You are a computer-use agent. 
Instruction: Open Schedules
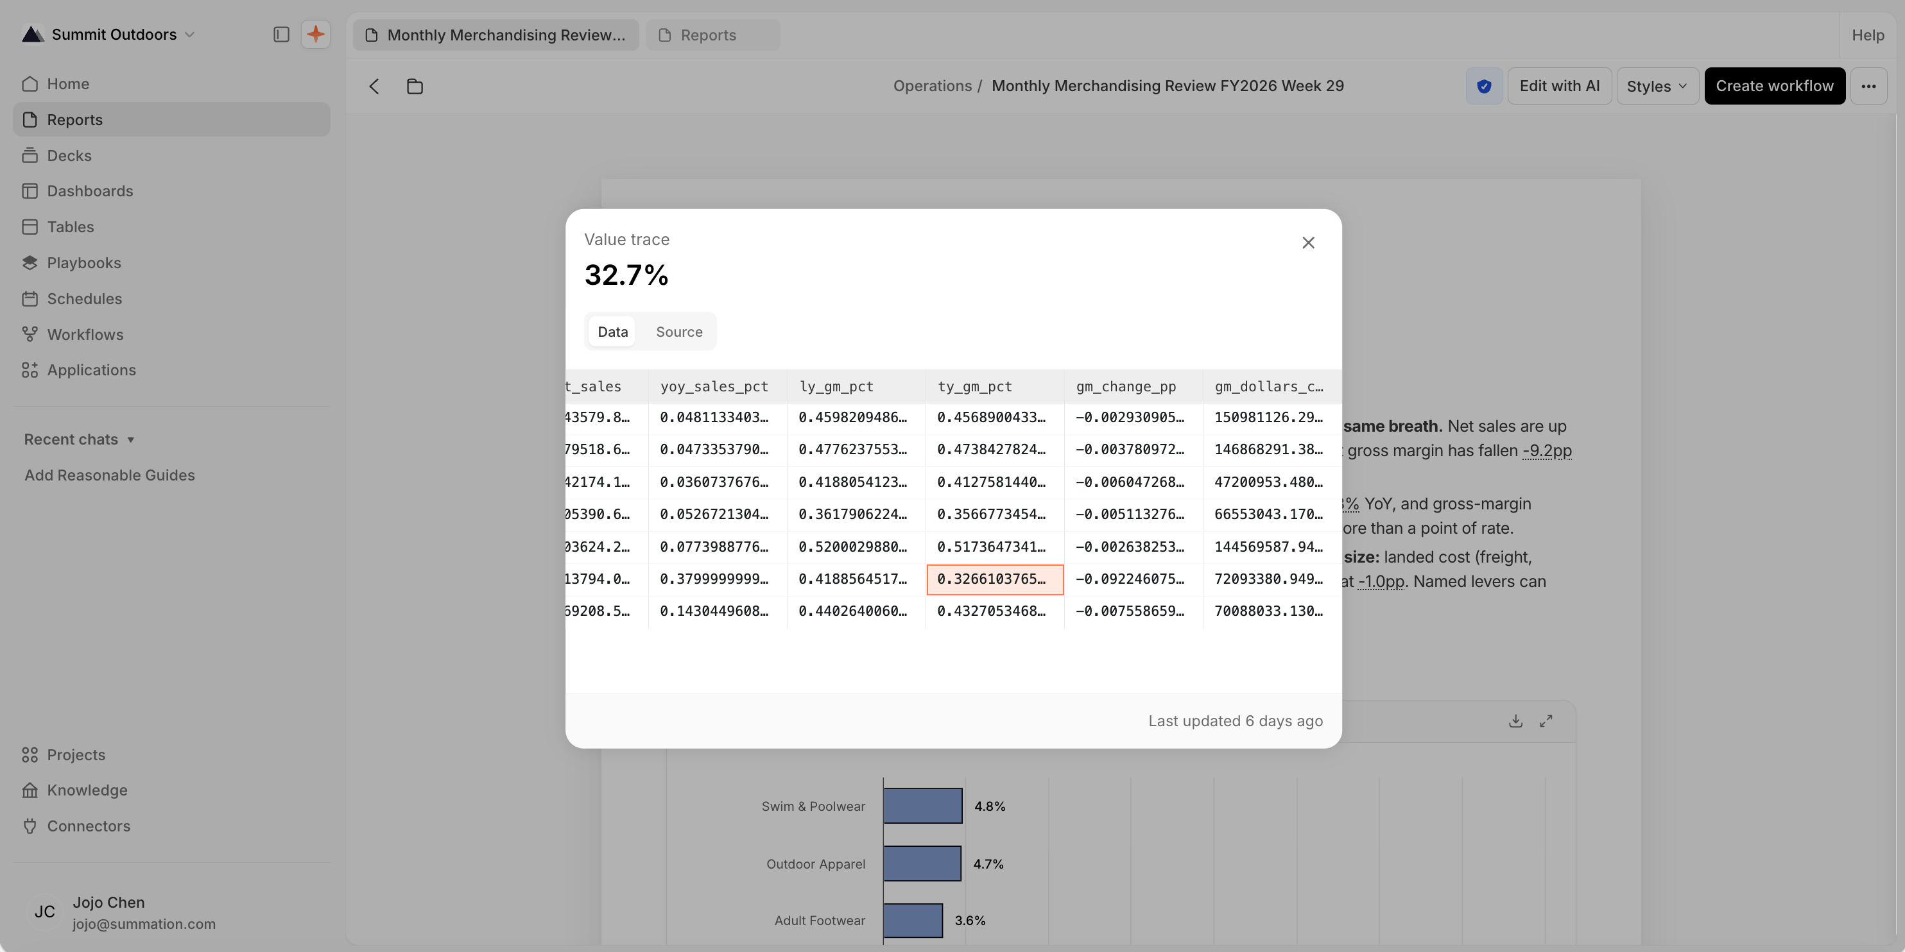[171, 298]
